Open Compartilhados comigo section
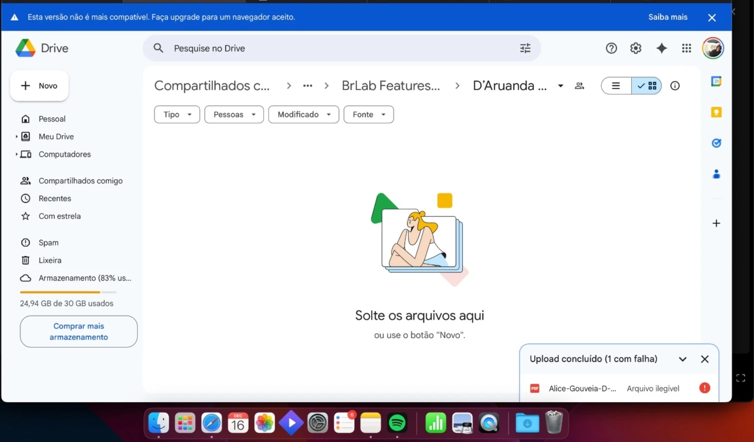This screenshot has width=754, height=442. click(81, 180)
